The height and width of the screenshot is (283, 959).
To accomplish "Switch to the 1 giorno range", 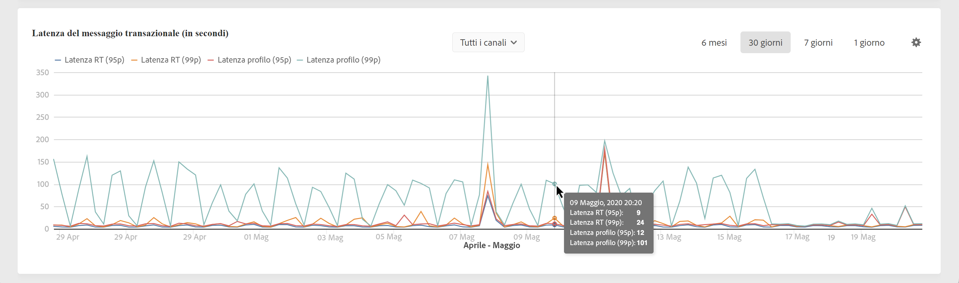I will [869, 43].
